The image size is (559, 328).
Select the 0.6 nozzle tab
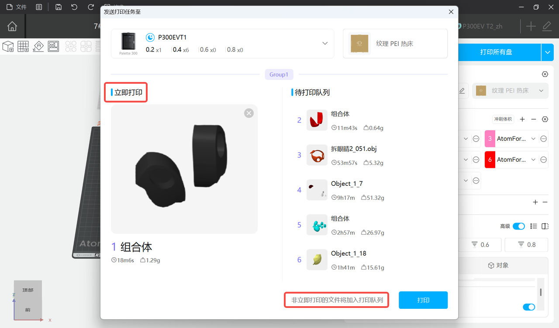point(480,245)
